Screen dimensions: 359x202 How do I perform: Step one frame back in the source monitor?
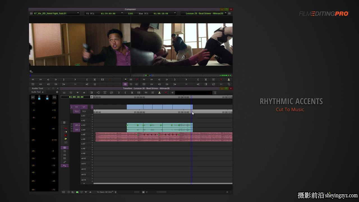[x=48, y=79]
